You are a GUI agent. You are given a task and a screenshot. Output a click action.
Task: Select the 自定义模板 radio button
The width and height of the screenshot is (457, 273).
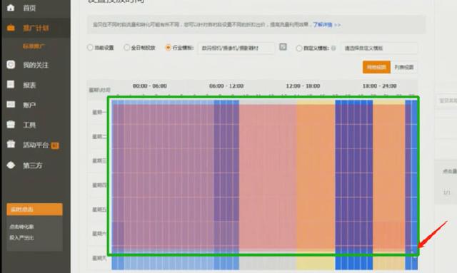point(299,48)
